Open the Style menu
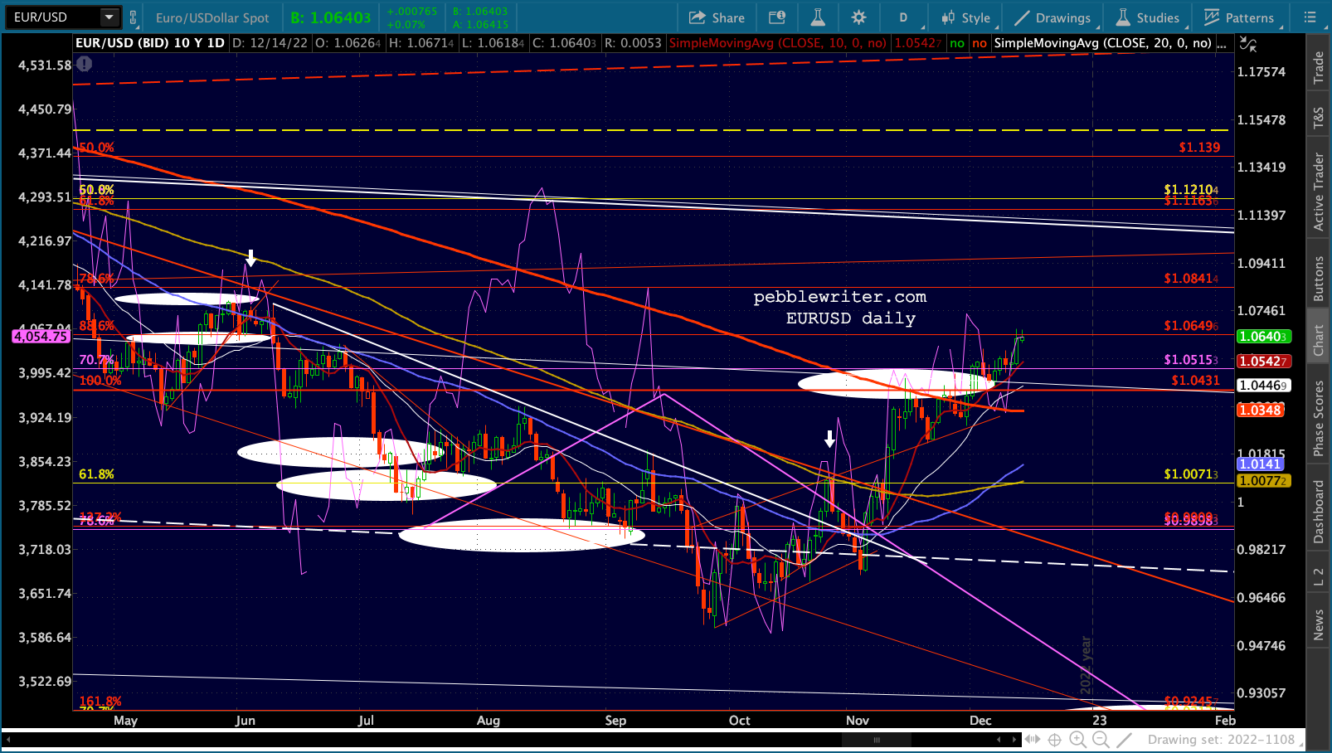 tap(966, 17)
